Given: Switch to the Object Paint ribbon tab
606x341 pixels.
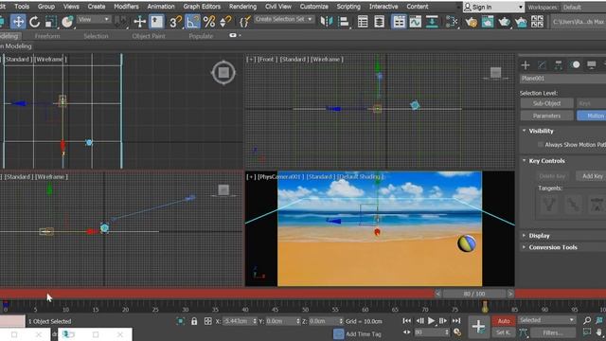Looking at the screenshot, I should [149, 36].
